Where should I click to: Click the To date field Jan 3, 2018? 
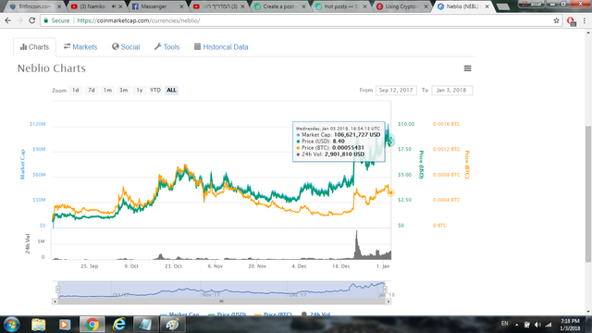[451, 91]
